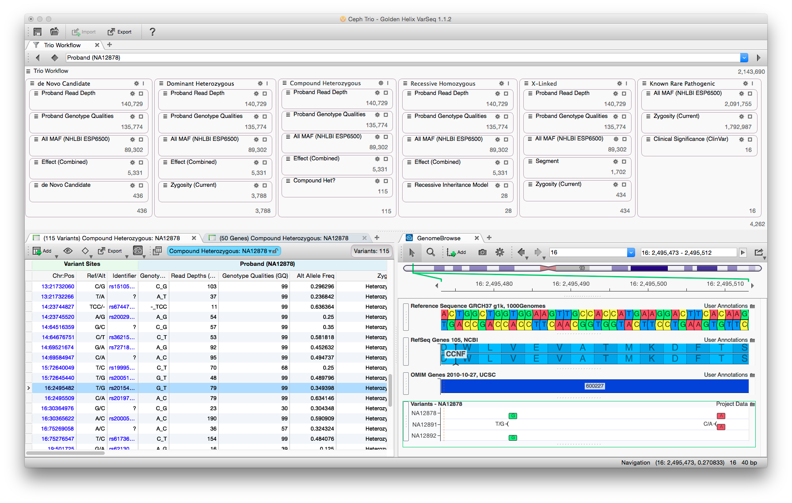
Task: Click the Export button in top toolbar
Action: pos(120,32)
